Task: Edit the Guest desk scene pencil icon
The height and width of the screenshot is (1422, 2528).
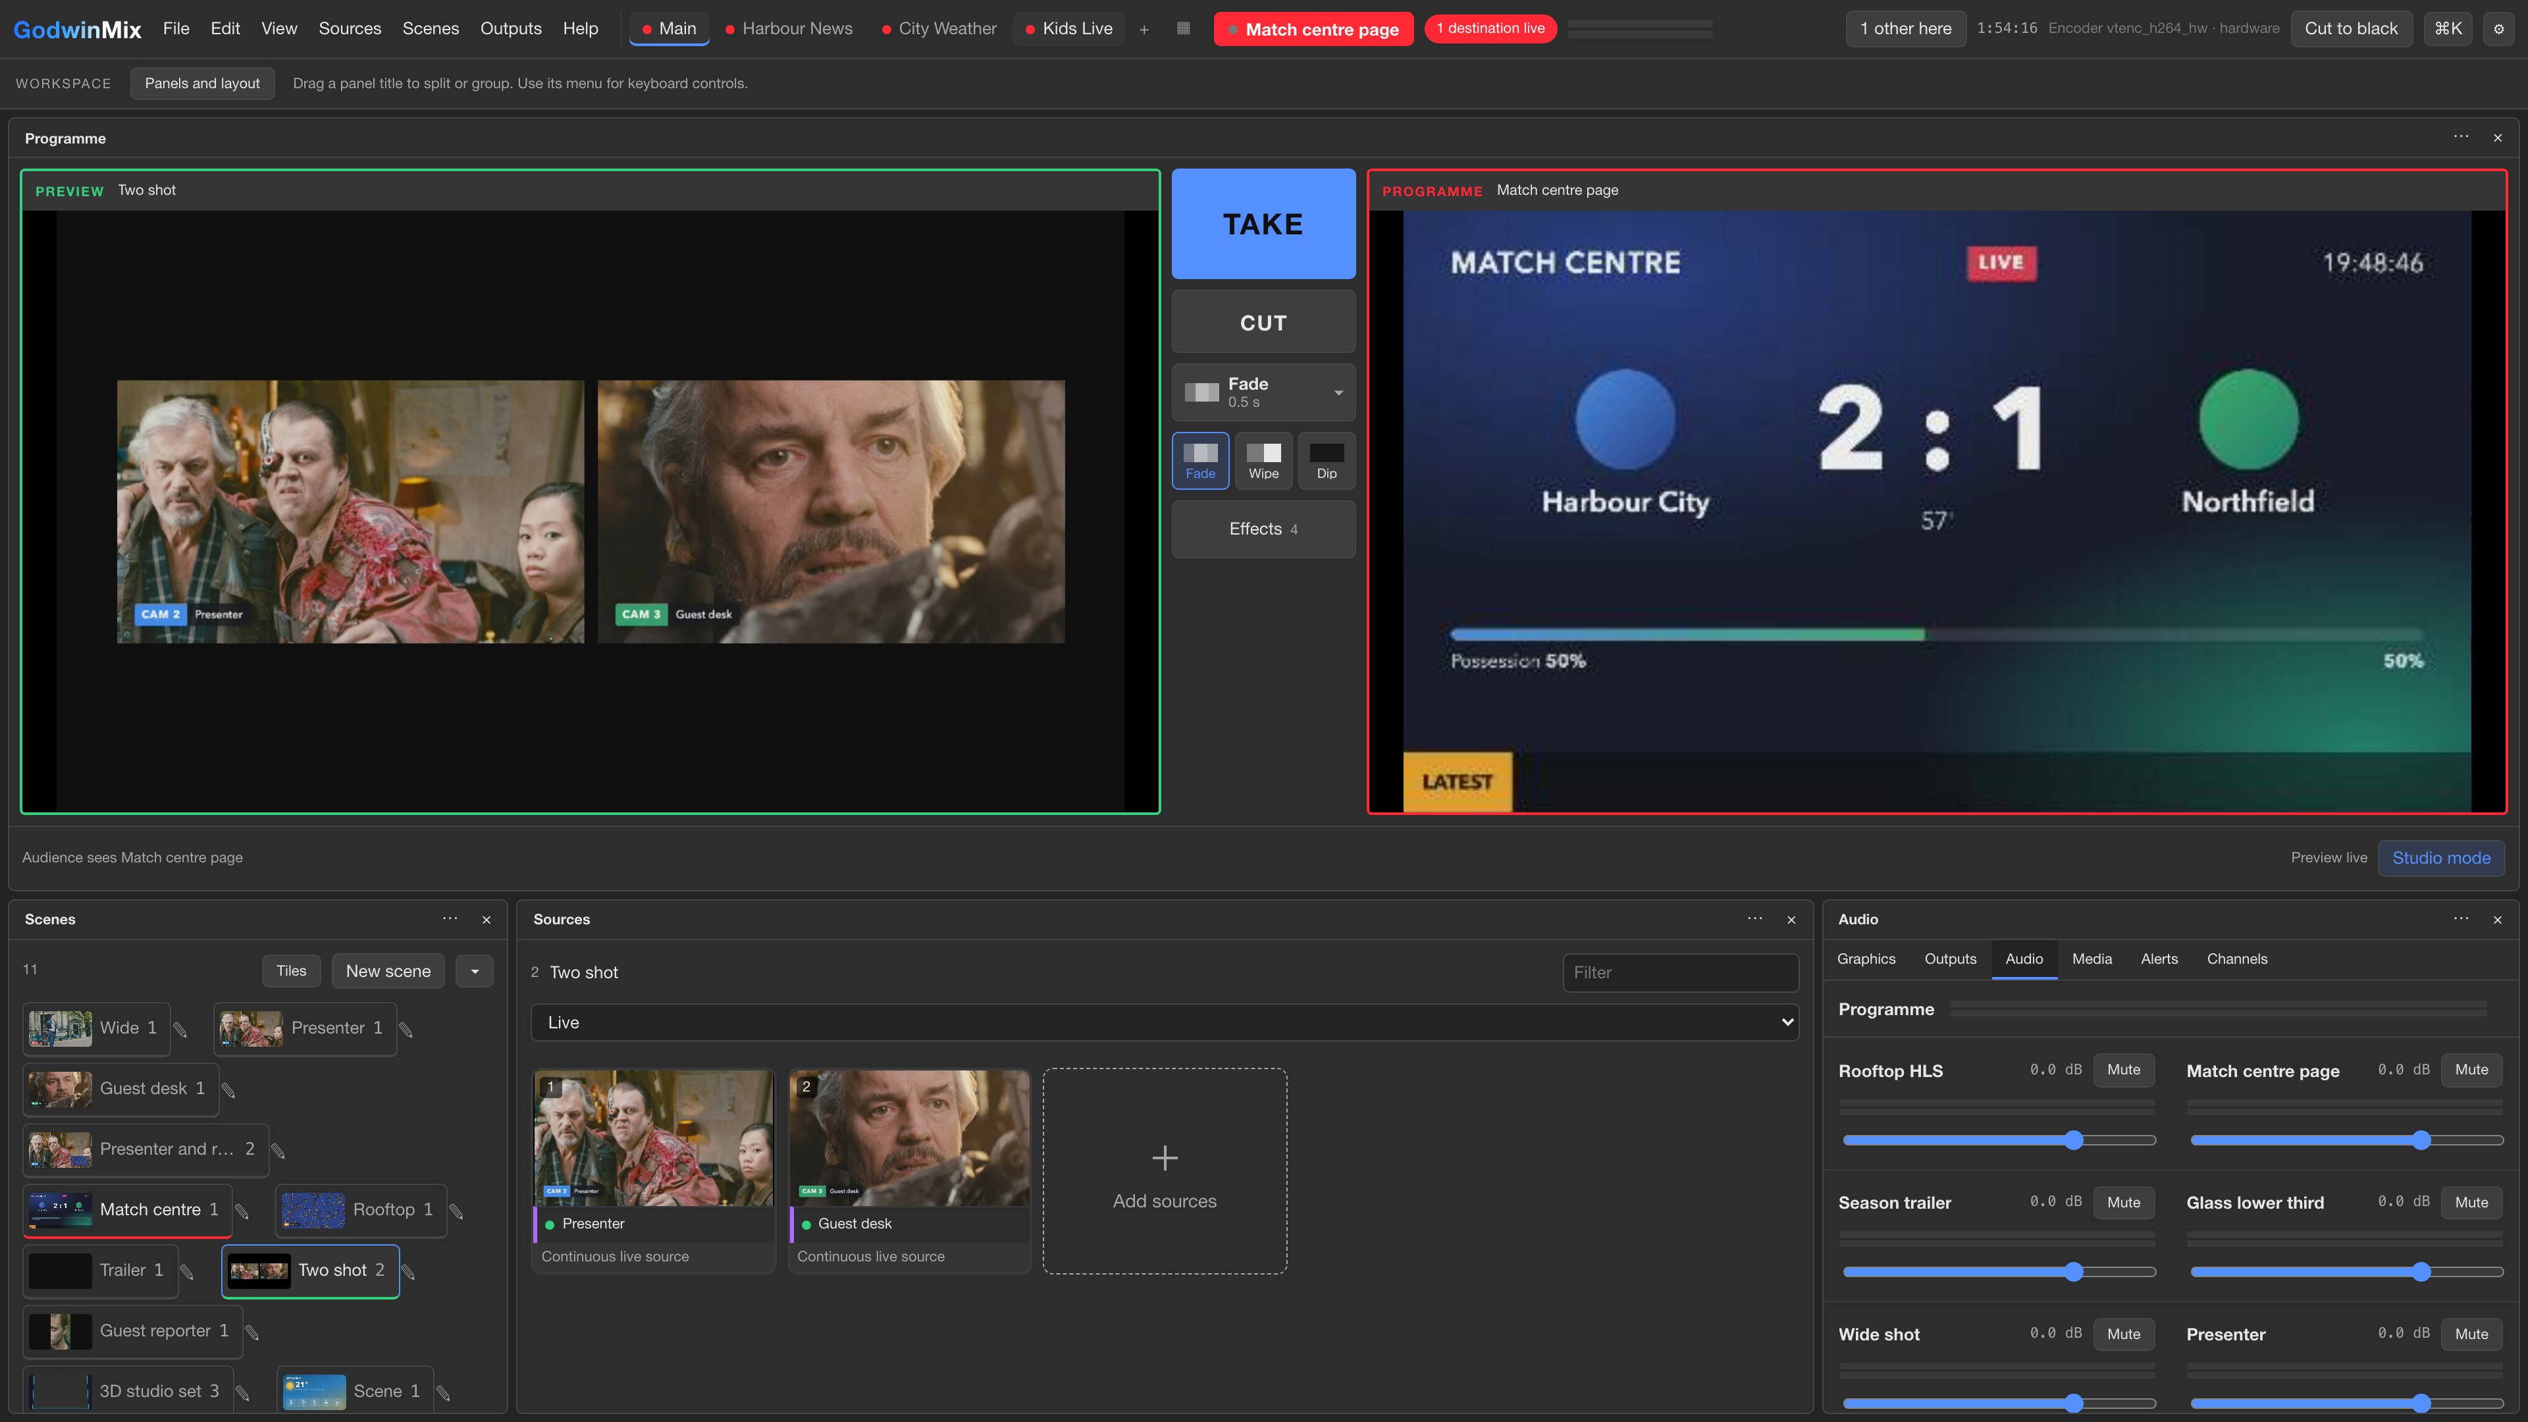Action: [x=228, y=1090]
